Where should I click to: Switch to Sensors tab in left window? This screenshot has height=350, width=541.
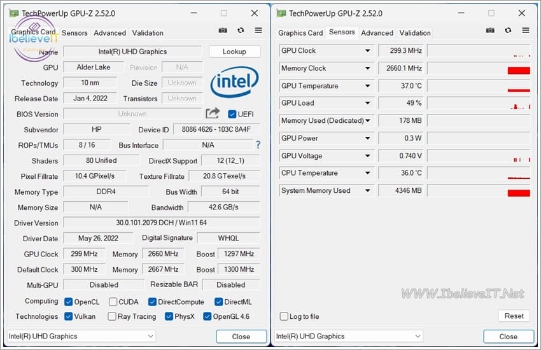coord(74,33)
